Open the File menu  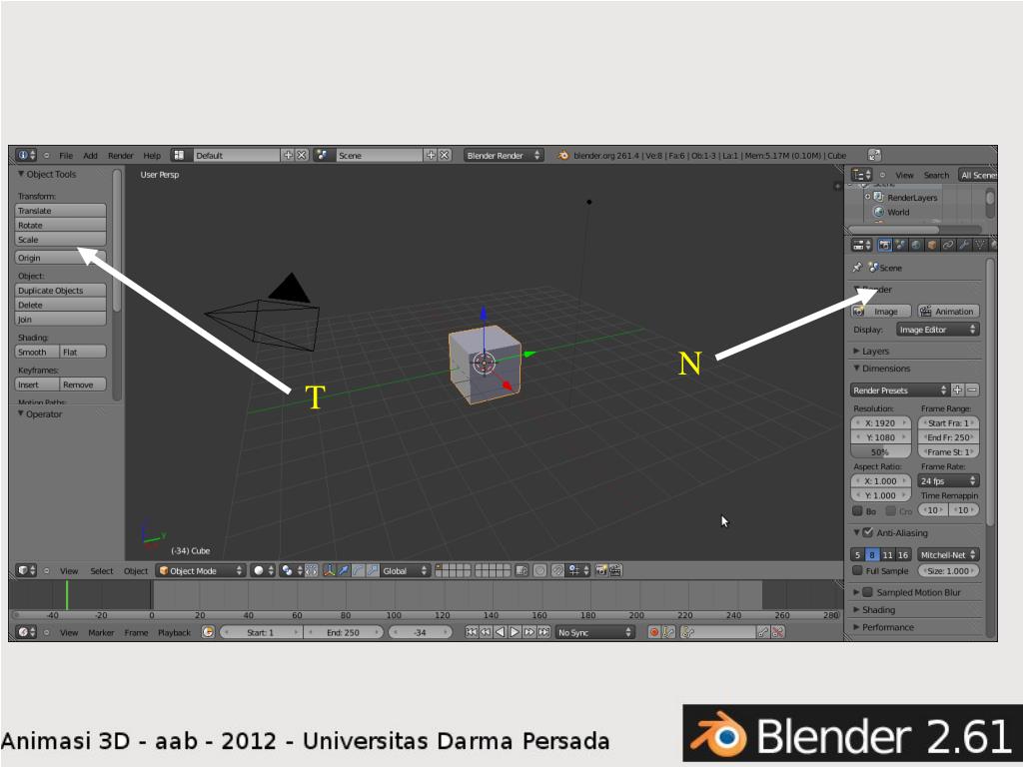66,155
